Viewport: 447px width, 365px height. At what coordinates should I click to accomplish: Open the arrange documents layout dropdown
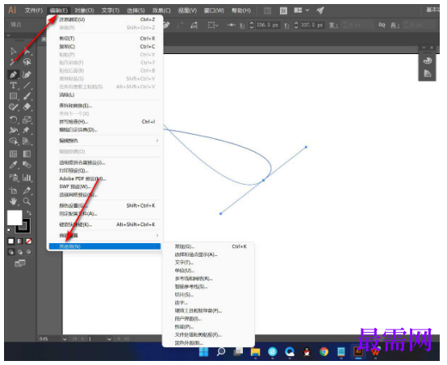pos(302,10)
